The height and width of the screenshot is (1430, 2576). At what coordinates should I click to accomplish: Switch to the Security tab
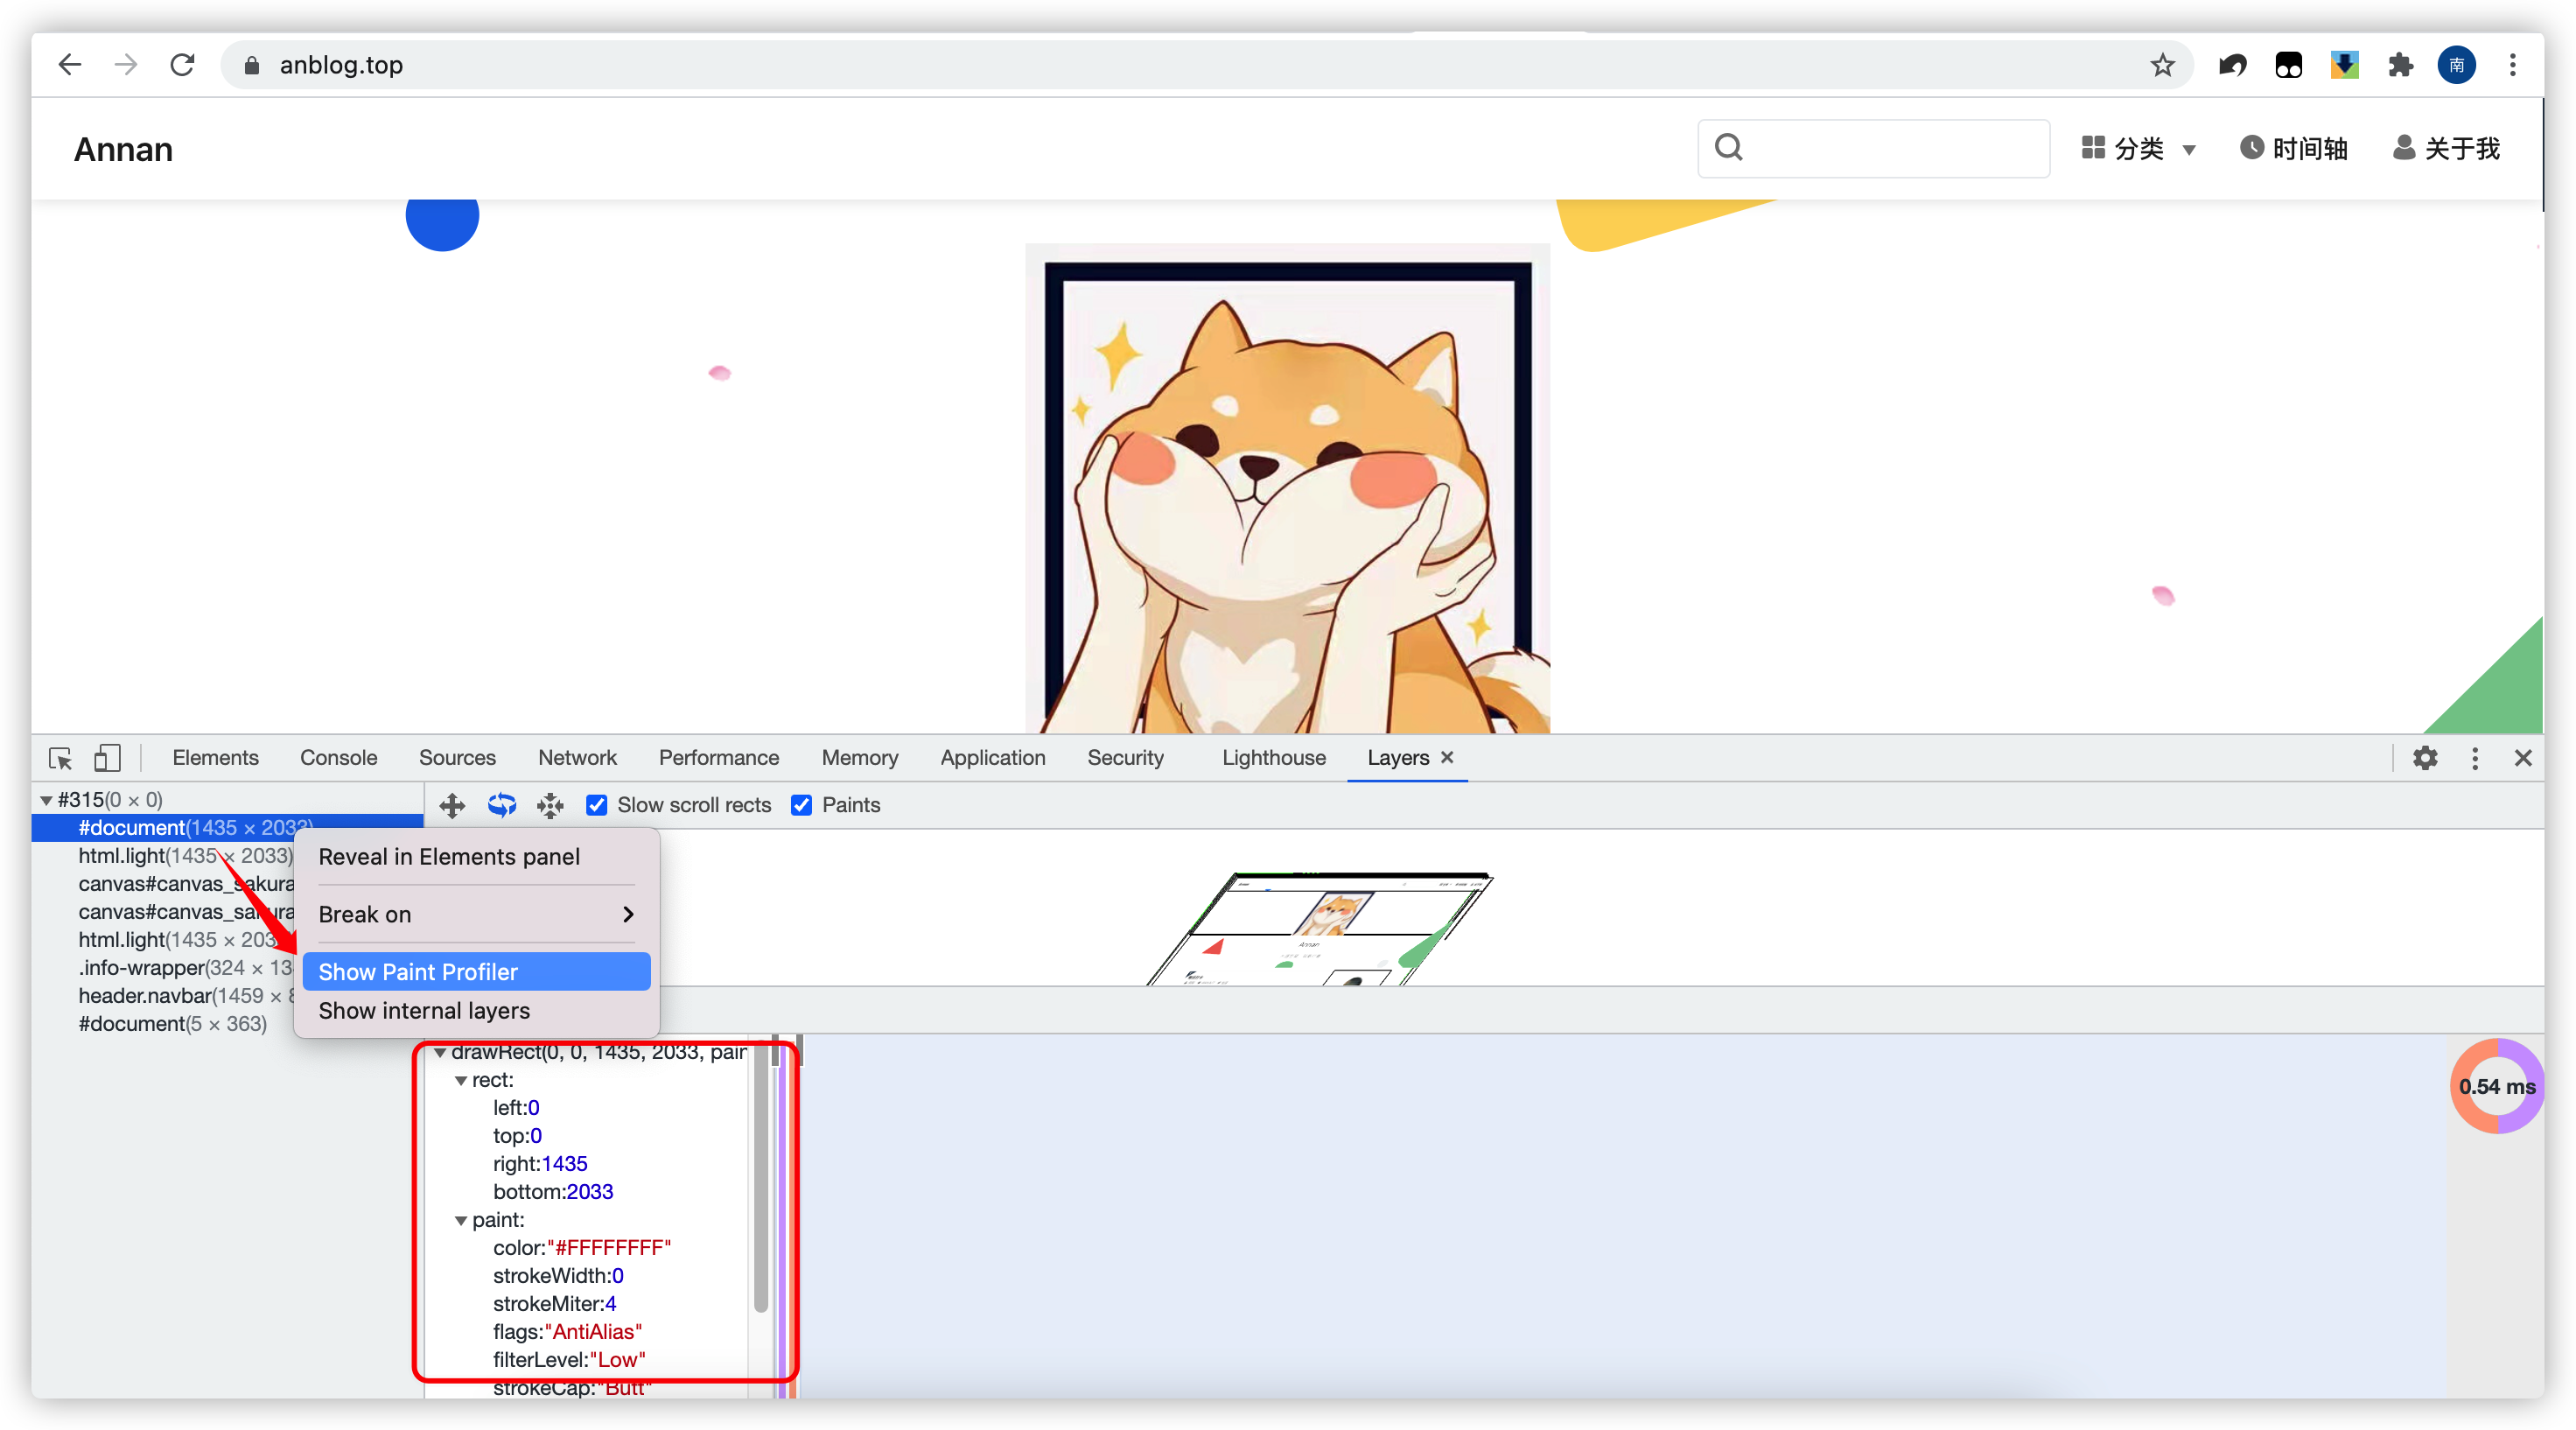point(1125,758)
